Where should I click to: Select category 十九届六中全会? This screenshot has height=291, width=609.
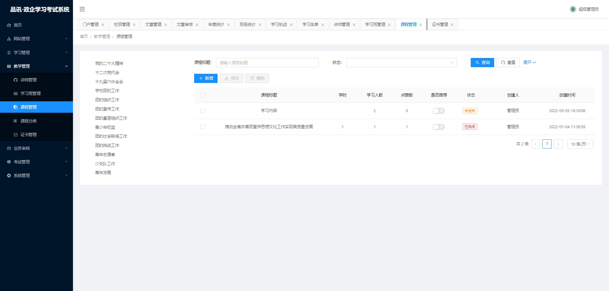pyautogui.click(x=109, y=82)
